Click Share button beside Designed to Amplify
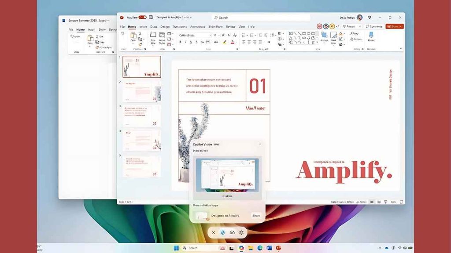Image resolution: width=451 pixels, height=253 pixels. (256, 216)
